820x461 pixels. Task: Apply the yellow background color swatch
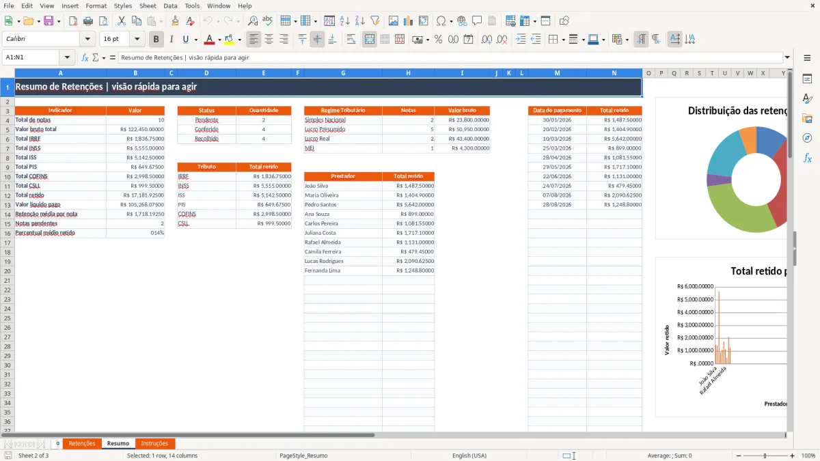point(230,40)
